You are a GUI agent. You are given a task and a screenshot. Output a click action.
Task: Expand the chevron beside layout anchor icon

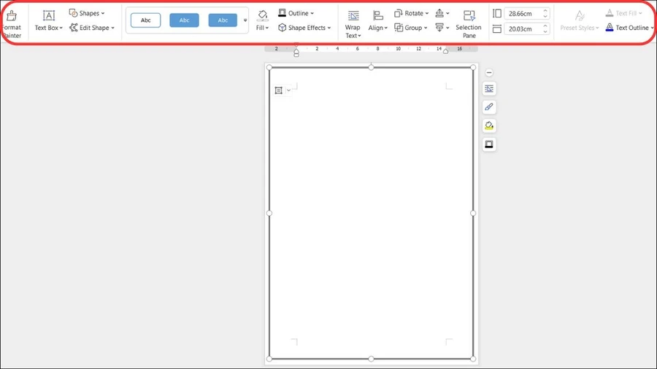(x=288, y=90)
